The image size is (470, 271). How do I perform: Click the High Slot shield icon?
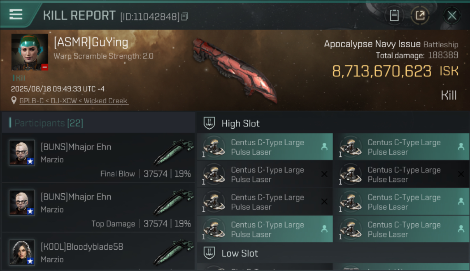click(209, 123)
